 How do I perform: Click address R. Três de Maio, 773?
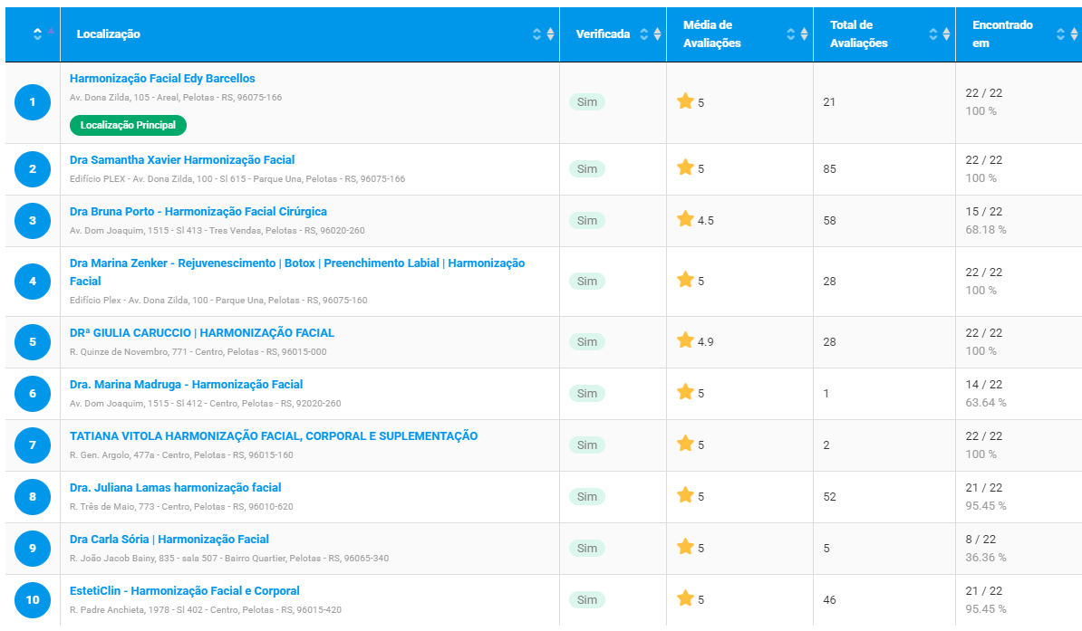(x=181, y=507)
